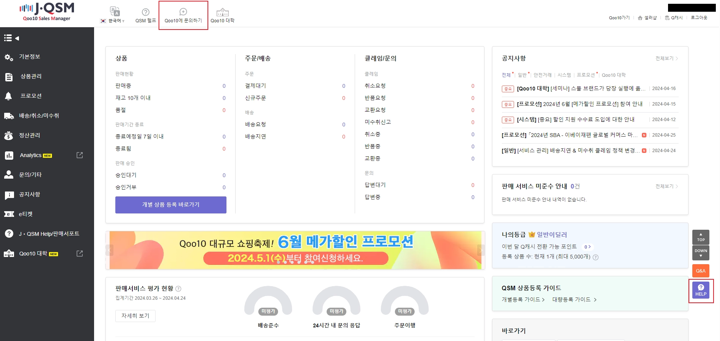Click the orange Q&A floating button
The height and width of the screenshot is (341, 720).
click(x=701, y=271)
